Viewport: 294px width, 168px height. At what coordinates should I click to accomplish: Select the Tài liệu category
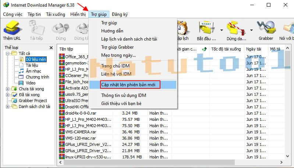click(32, 65)
